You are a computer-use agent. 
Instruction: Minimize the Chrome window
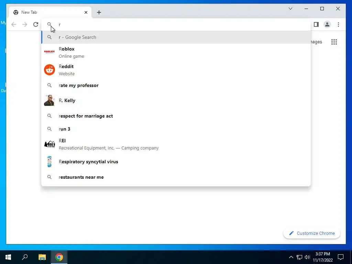[306, 9]
